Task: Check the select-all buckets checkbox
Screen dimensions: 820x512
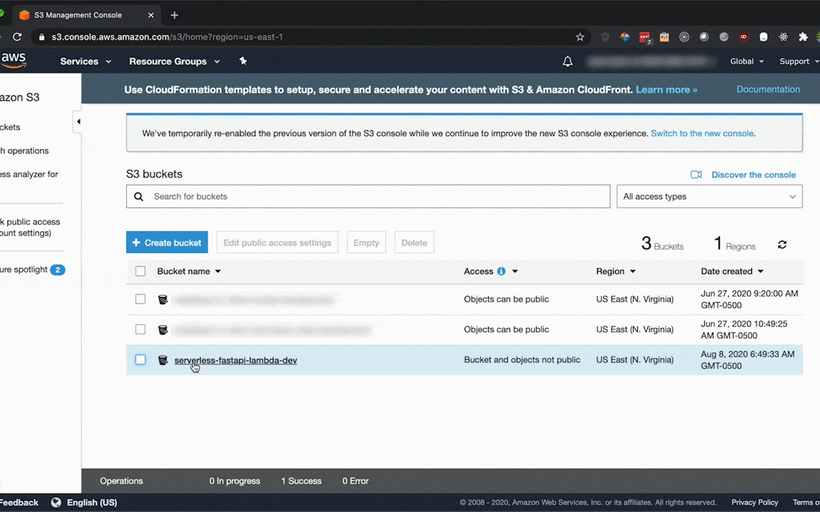Action: point(140,271)
